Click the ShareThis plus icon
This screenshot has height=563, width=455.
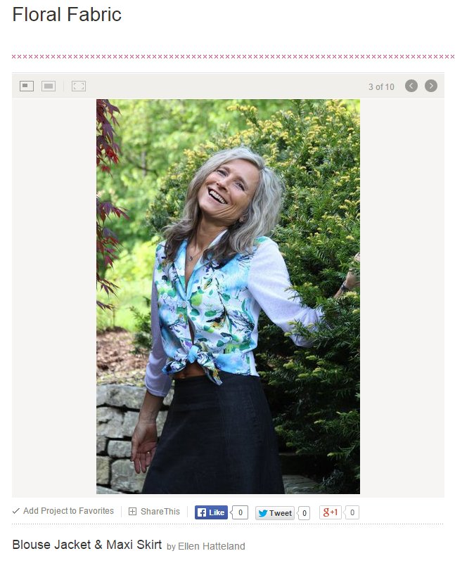click(132, 511)
